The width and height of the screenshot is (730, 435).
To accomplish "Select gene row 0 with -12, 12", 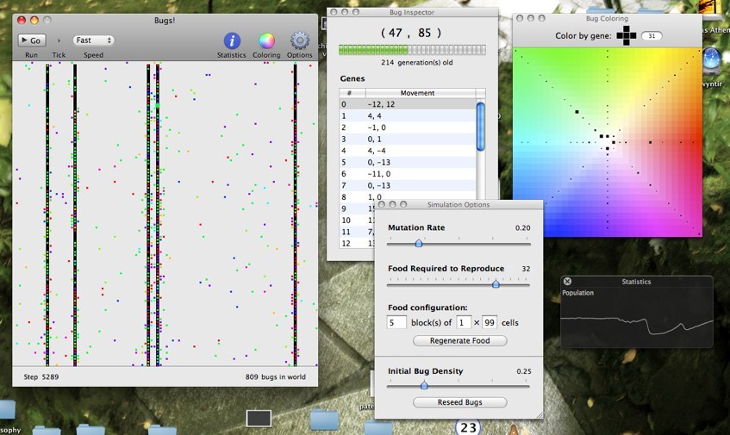I will 408,104.
